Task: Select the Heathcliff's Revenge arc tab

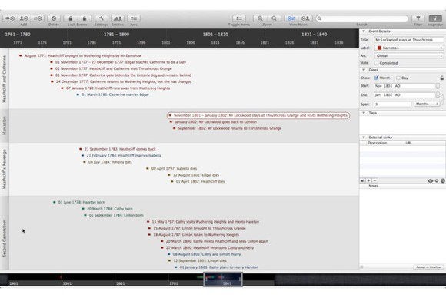Action: (5, 169)
